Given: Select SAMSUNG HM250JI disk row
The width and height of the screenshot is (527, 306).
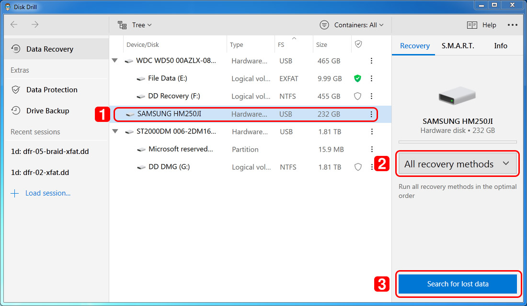Looking at the screenshot, I should click(250, 114).
